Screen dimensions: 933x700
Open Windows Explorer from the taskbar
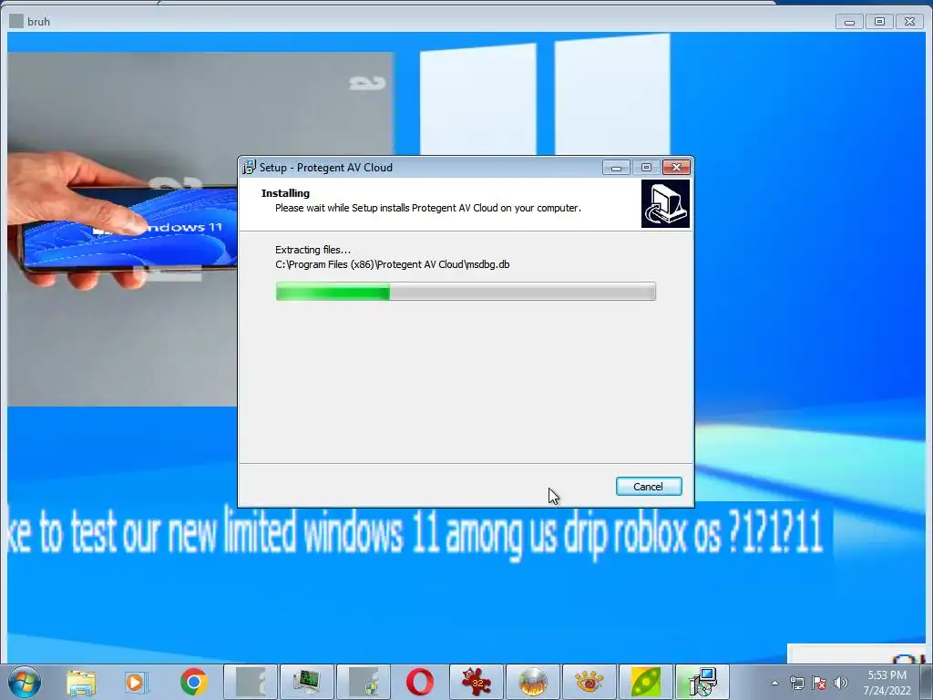click(81, 682)
